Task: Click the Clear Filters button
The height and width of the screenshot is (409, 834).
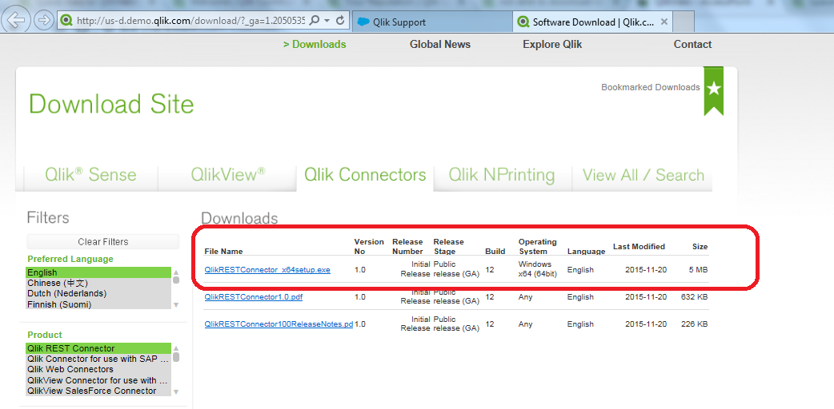Action: (103, 242)
